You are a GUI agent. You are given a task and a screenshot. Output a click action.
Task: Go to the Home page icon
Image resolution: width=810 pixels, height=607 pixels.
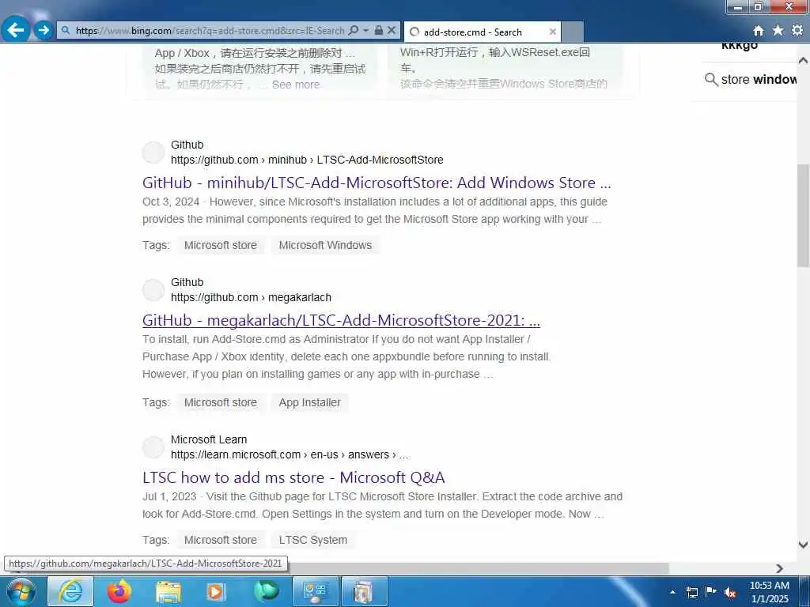758,31
